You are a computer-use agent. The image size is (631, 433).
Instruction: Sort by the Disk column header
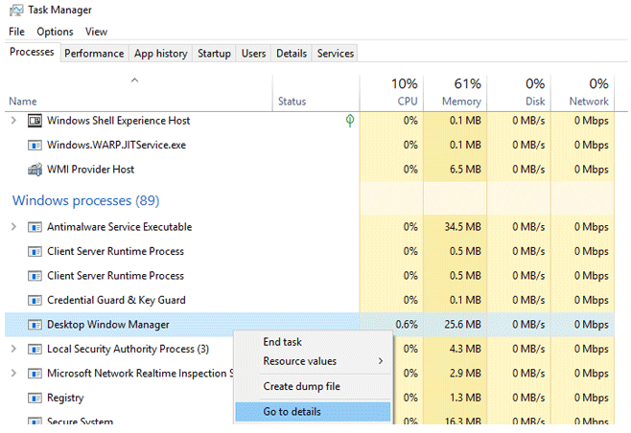[519, 93]
